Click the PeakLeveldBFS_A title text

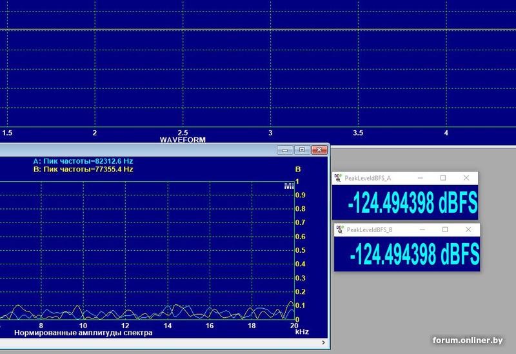pos(368,179)
